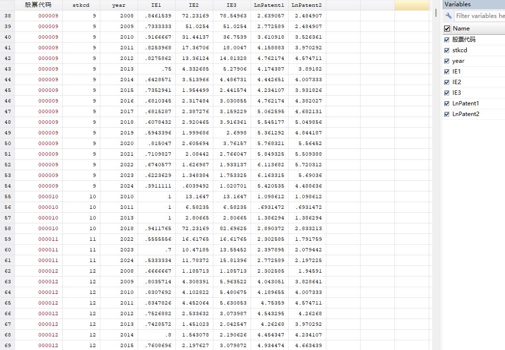Select the IE3 column header
The height and width of the screenshot is (350, 505).
coord(232,5)
